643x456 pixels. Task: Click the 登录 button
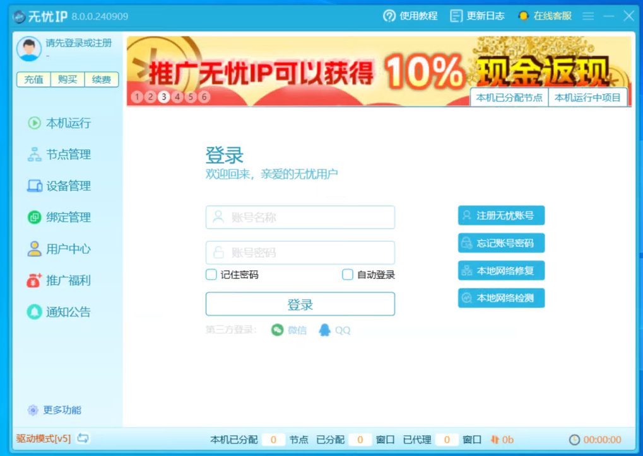[x=300, y=304]
